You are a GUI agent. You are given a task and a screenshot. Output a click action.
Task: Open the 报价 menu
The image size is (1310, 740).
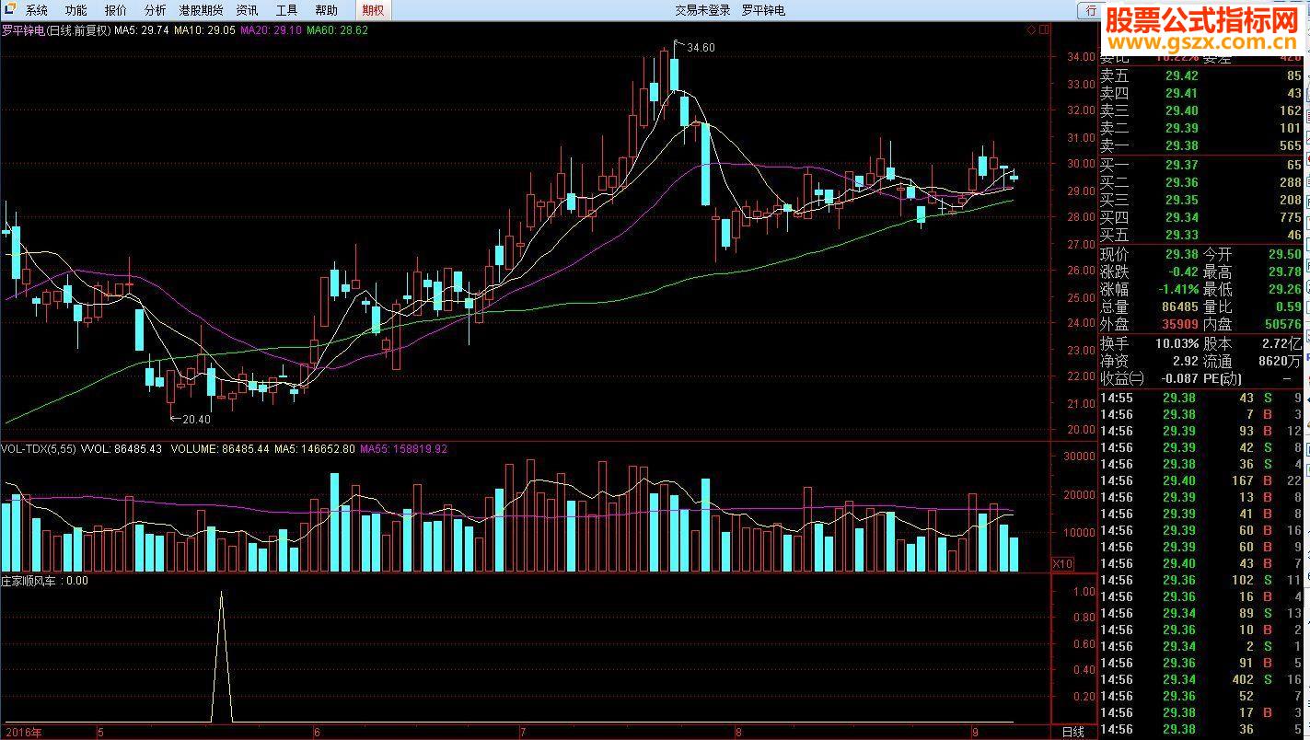tap(116, 10)
